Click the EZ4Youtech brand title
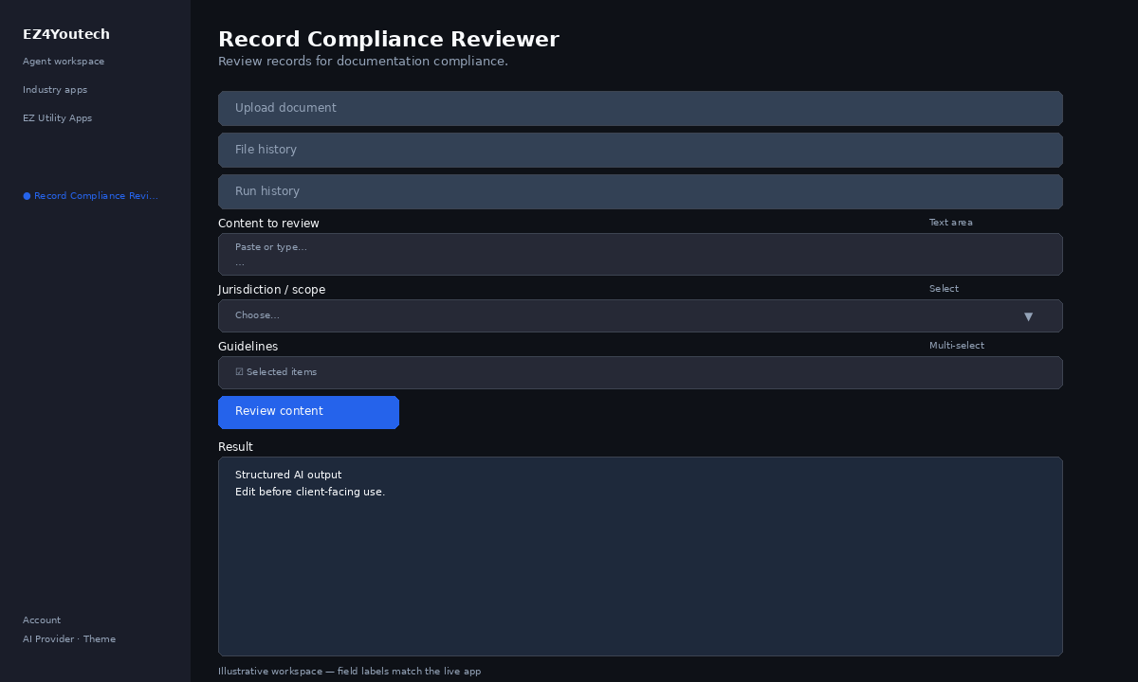This screenshot has width=1138, height=682. point(66,34)
